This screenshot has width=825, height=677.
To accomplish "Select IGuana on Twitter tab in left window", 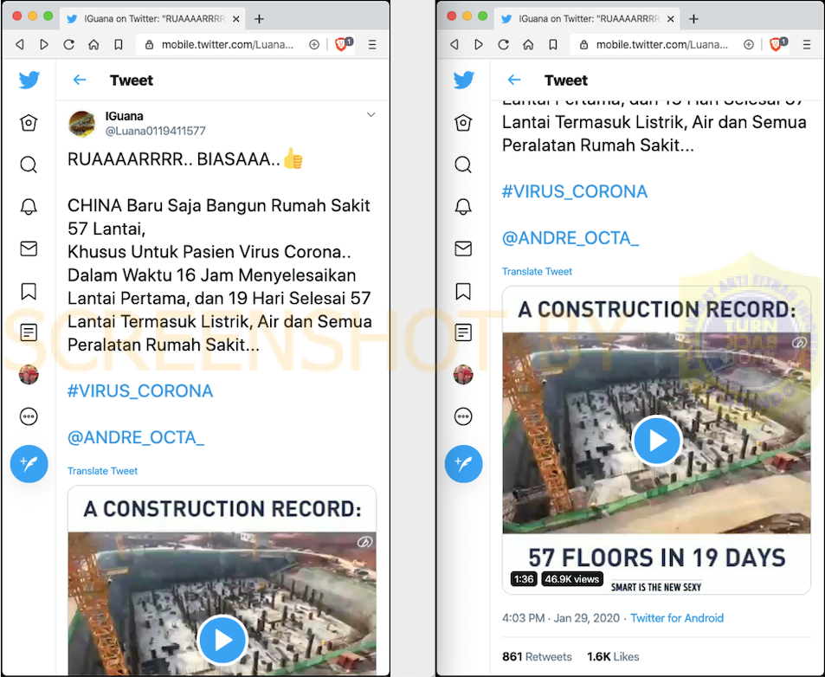I will [x=152, y=19].
